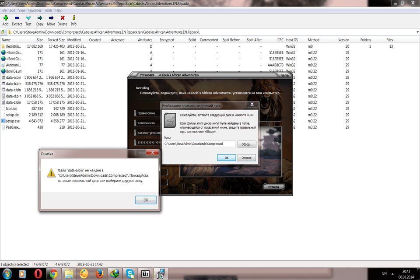
Task: Expand the address bar path dropdown
Action: click(x=417, y=32)
